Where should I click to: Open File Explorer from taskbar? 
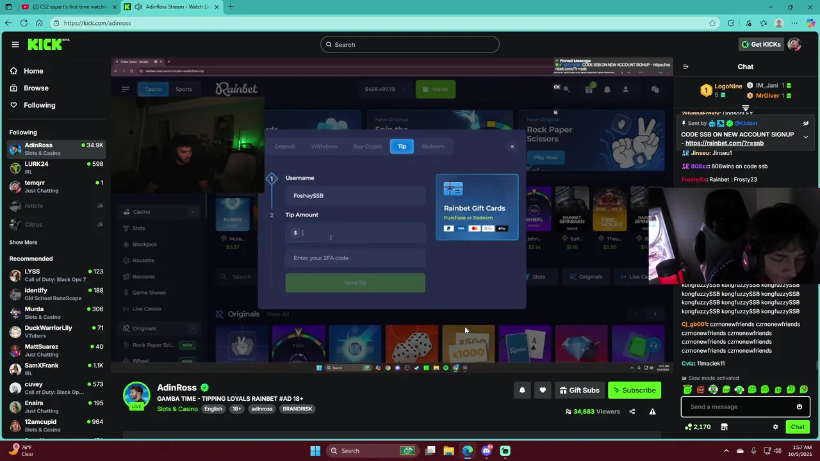click(x=448, y=451)
